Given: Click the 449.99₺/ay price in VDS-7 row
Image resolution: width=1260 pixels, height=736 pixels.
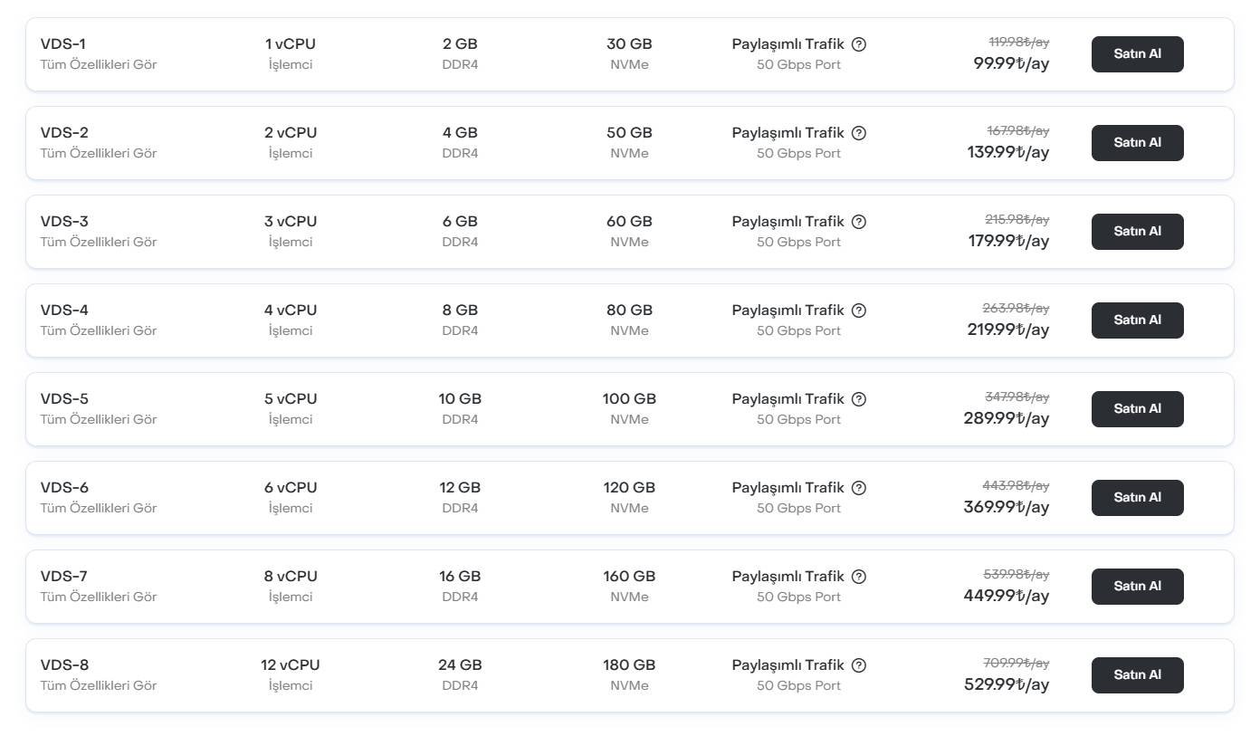Looking at the screenshot, I should coord(1006,596).
